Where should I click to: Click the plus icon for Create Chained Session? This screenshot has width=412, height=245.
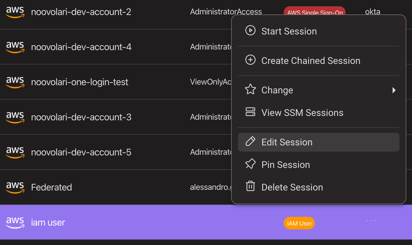250,60
